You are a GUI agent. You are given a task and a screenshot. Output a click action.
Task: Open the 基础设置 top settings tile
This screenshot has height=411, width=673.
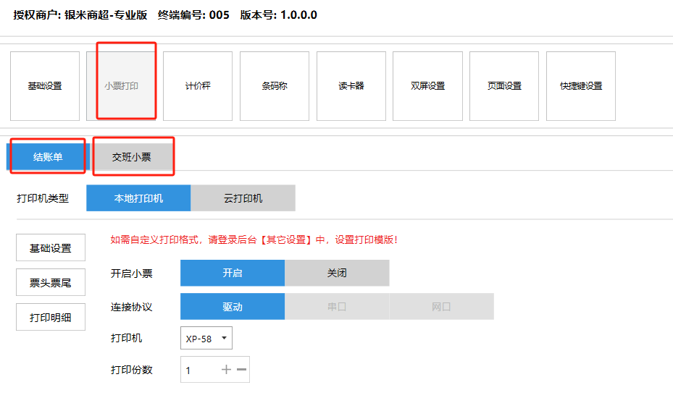[45, 86]
